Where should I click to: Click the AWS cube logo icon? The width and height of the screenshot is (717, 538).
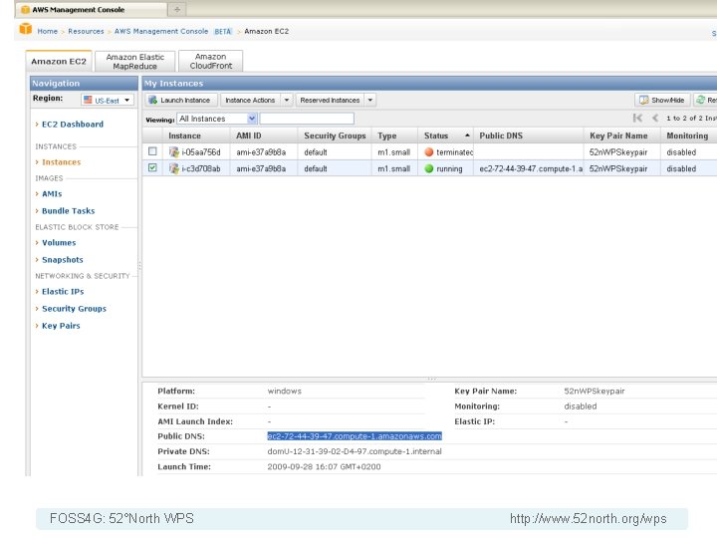pos(26,29)
